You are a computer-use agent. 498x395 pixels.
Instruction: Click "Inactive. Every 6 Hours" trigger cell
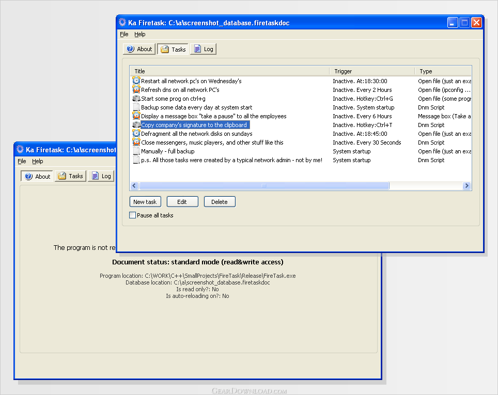point(362,116)
